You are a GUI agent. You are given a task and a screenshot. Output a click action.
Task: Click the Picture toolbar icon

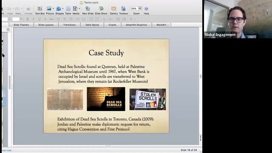[49, 8]
